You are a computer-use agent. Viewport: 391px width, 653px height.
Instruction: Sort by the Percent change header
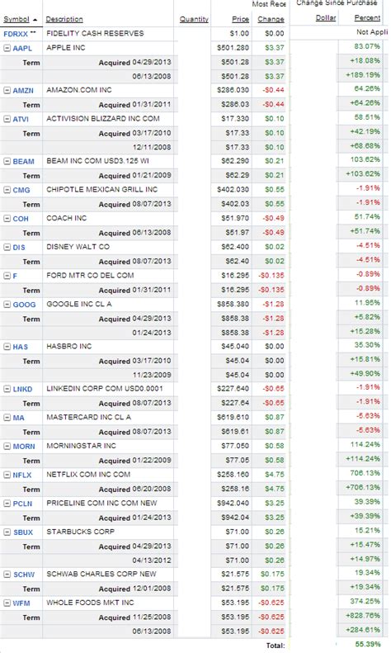(367, 18)
